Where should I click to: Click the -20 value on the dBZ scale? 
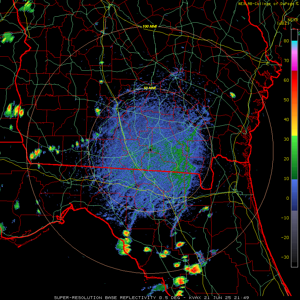pyautogui.click(x=285, y=238)
